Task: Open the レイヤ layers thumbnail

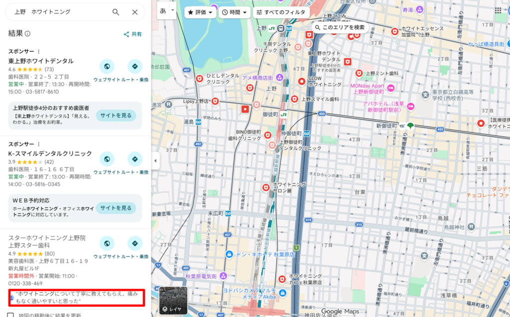Action: point(173,301)
